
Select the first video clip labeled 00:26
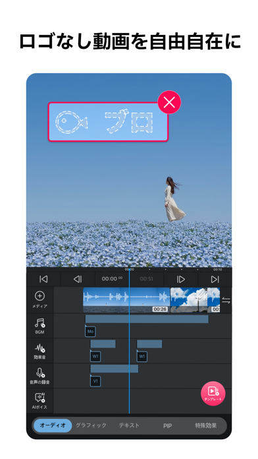click(126, 300)
